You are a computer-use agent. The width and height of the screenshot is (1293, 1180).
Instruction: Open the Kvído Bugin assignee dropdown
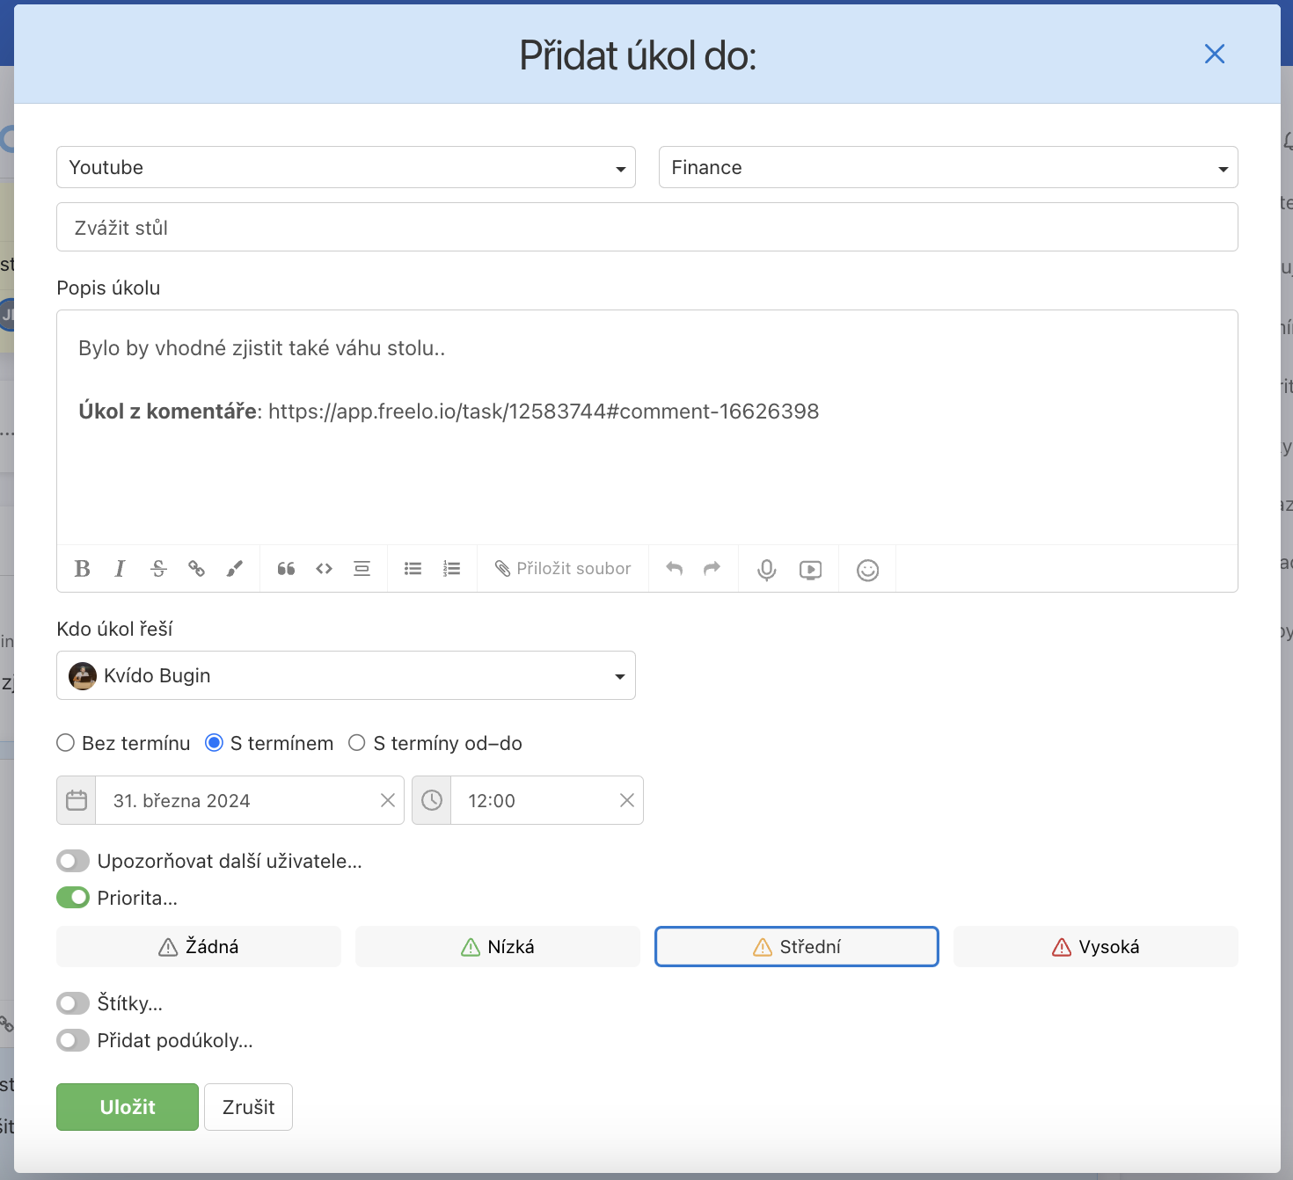click(346, 675)
